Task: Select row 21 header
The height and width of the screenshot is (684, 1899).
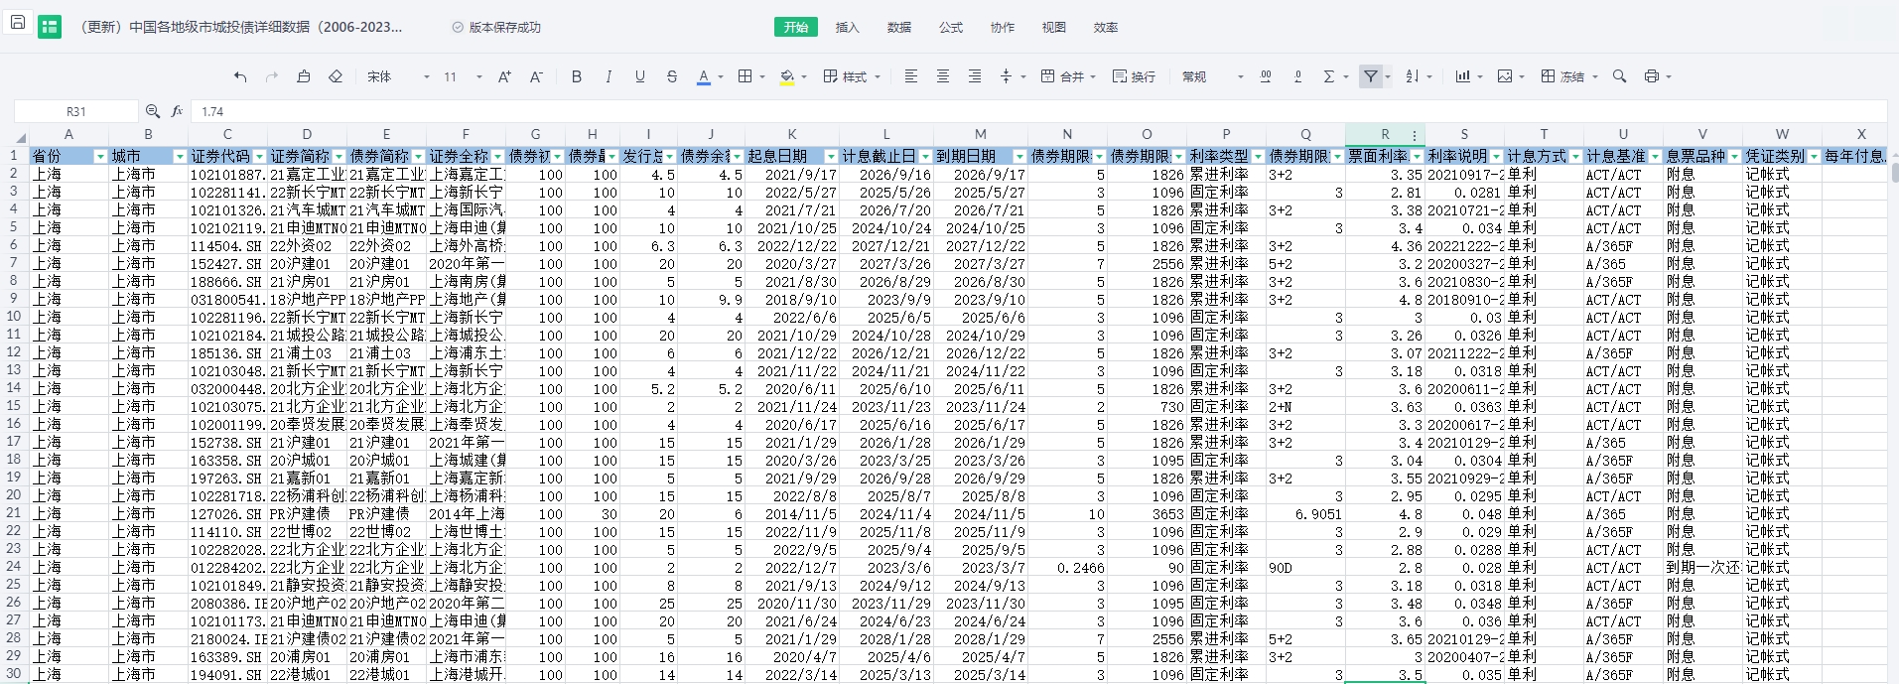Action: coord(14,513)
